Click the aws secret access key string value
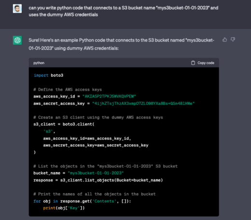Screen dimensions: 251x220 (x=143, y=103)
